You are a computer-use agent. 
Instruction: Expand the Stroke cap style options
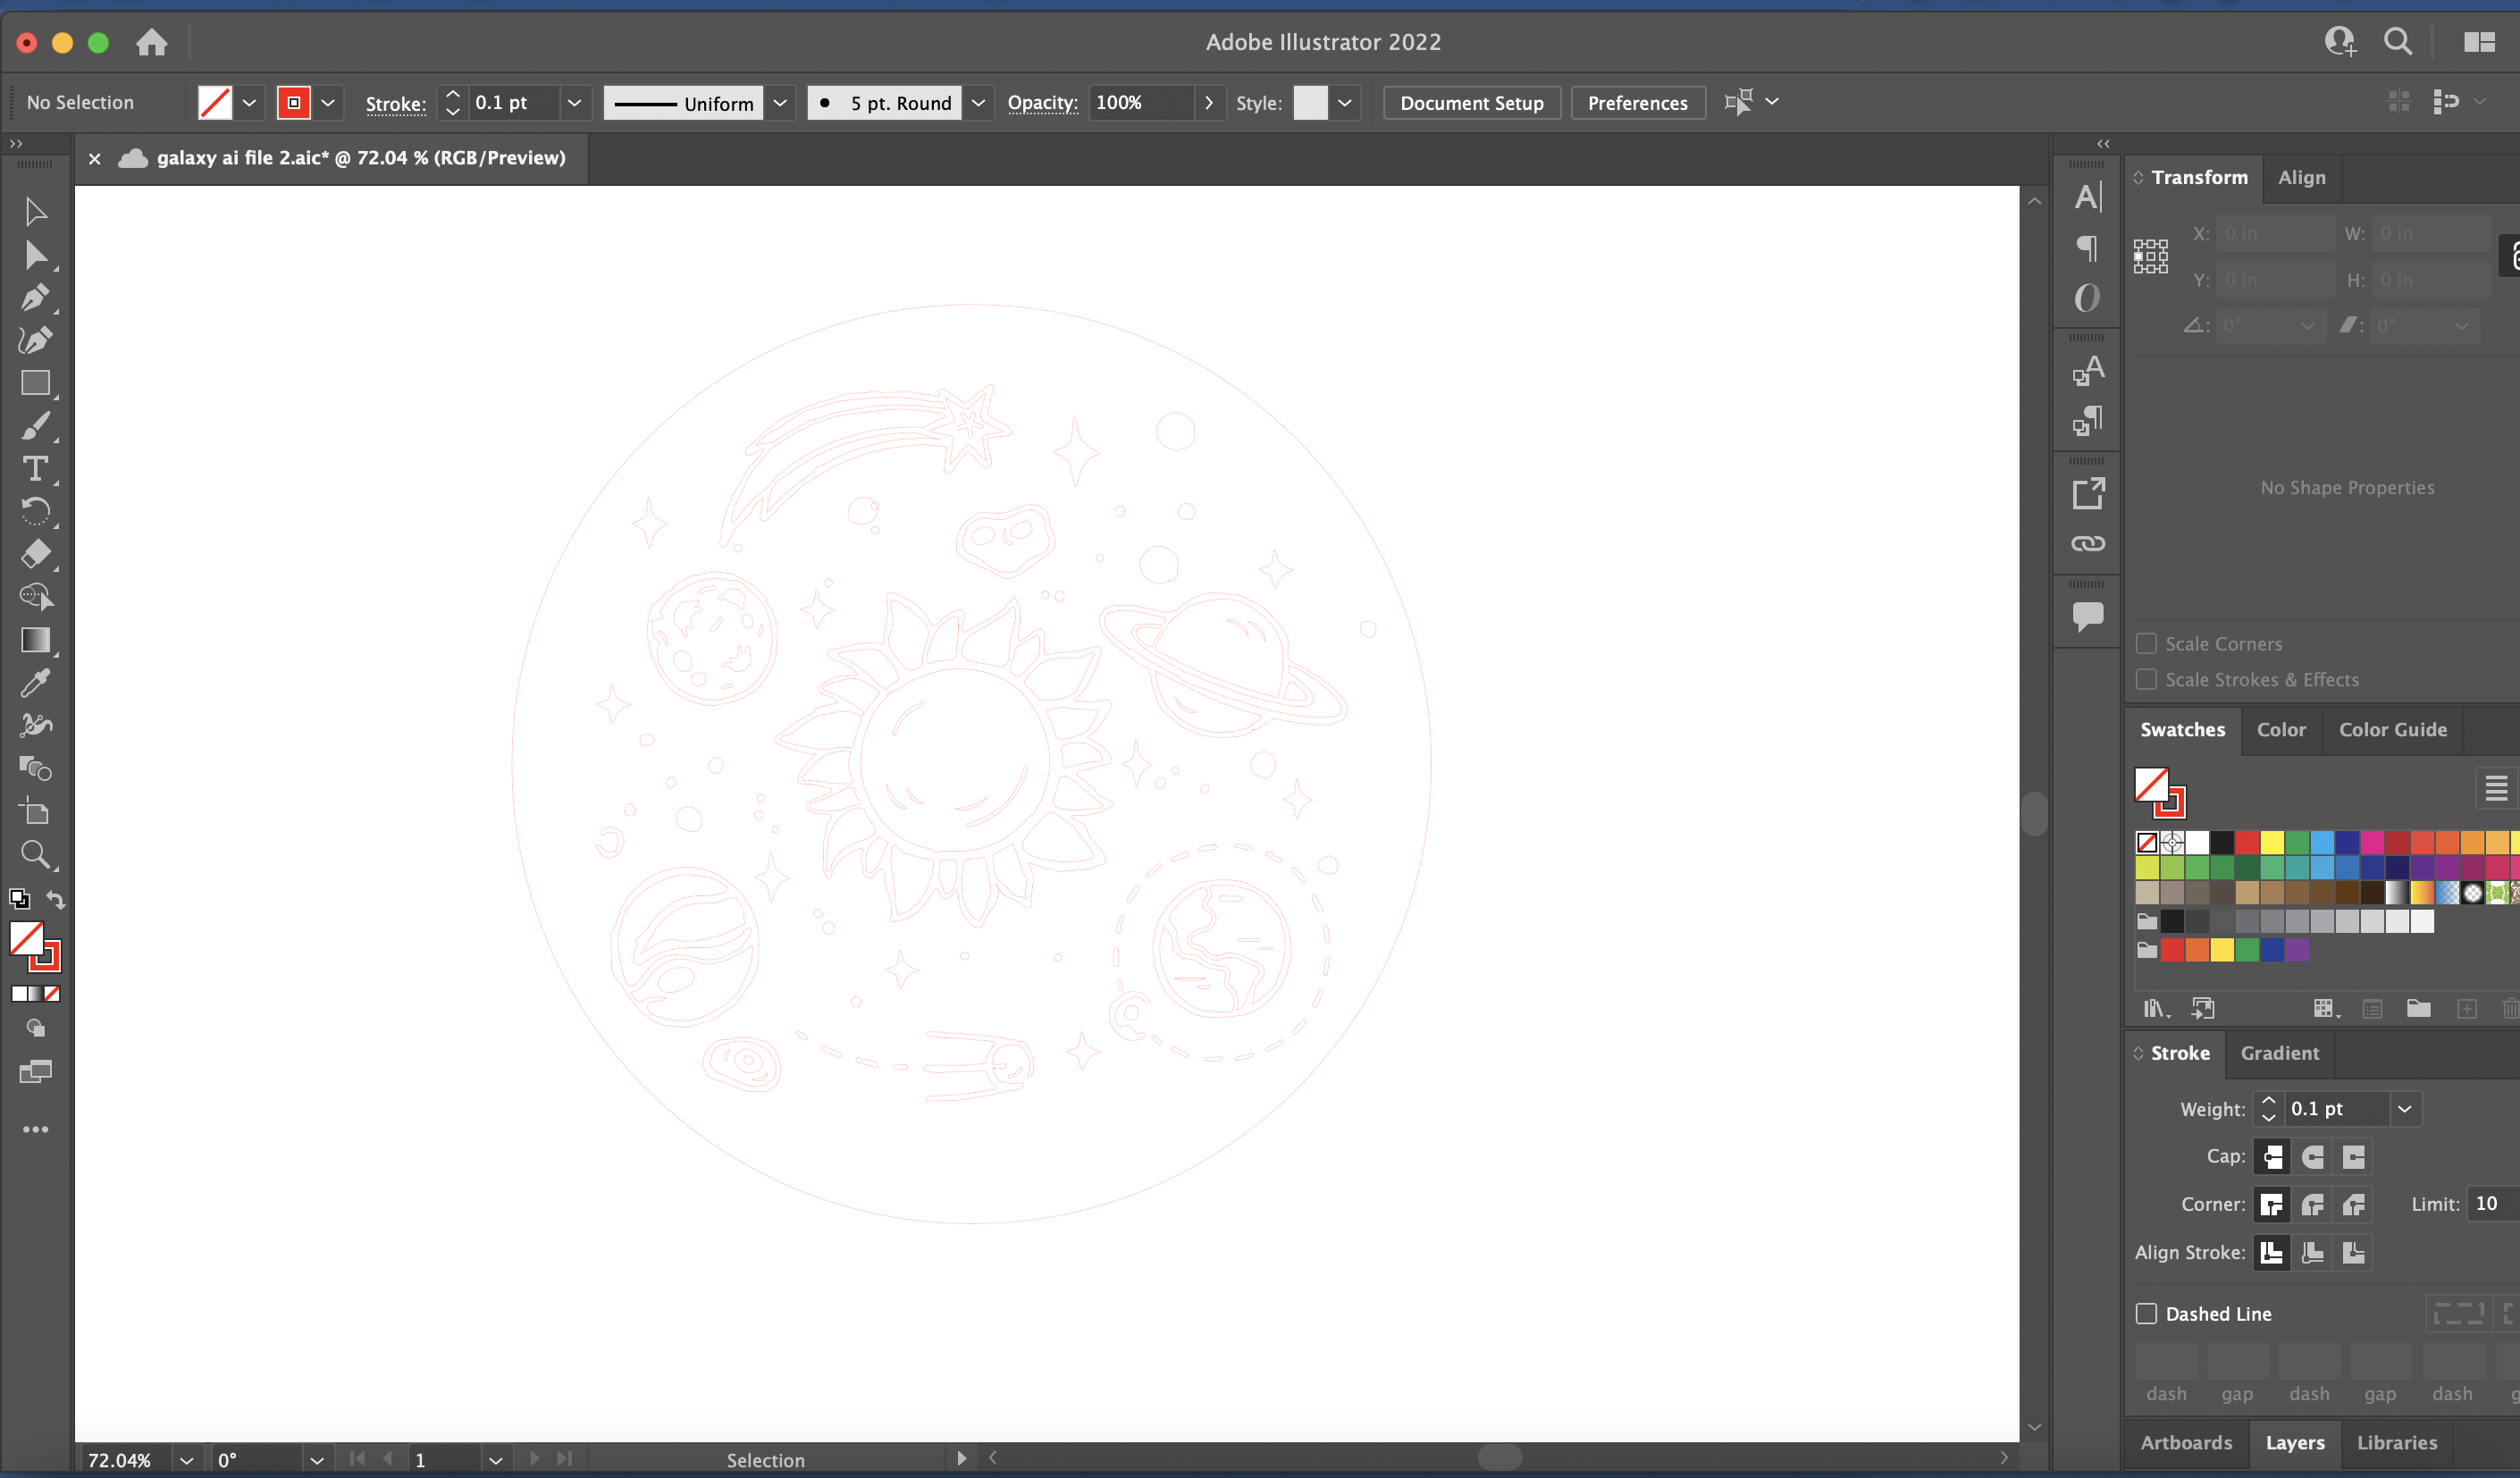click(x=2272, y=1156)
